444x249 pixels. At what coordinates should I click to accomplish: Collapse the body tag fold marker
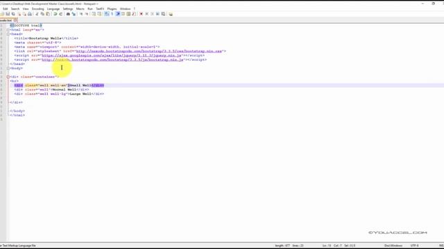(8, 68)
